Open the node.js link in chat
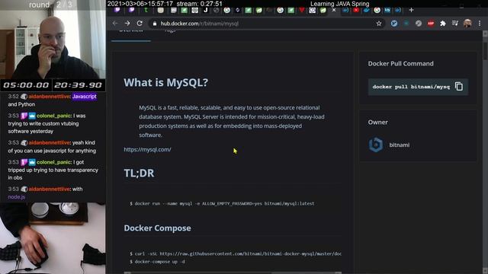Screen dimensions: 488x274 (17, 197)
